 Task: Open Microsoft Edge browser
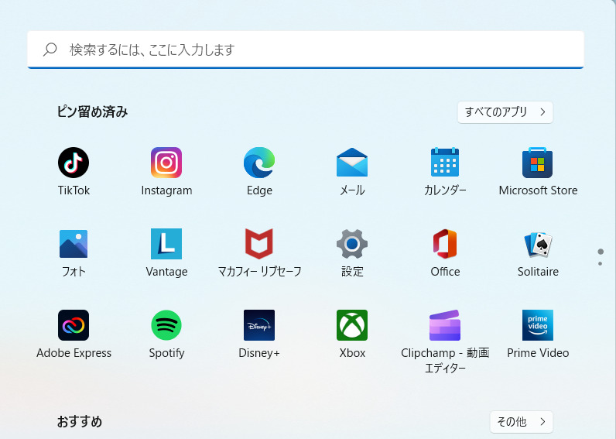(259, 163)
